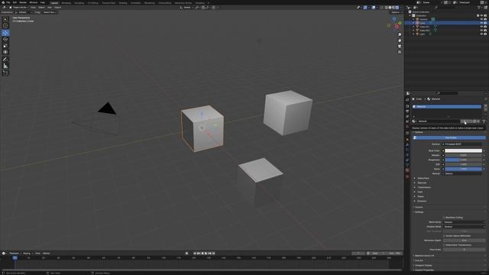This screenshot has height=275, width=489.
Task: Switch to the Modeling workspace tab
Action: pos(66,3)
